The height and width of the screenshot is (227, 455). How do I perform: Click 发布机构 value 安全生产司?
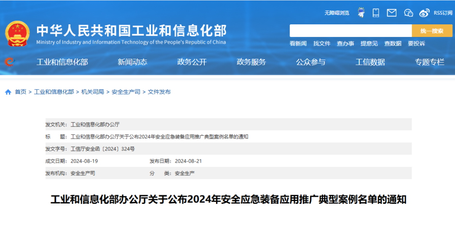click(x=83, y=174)
